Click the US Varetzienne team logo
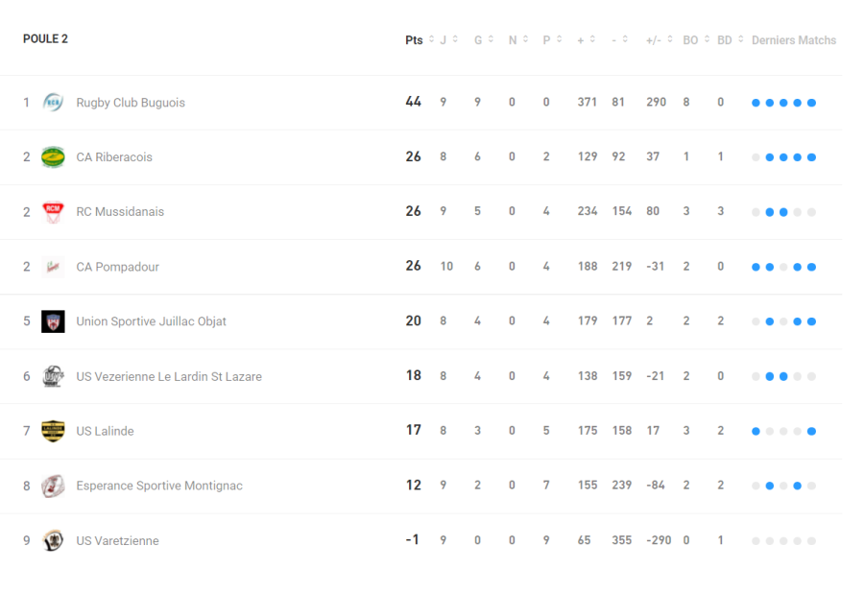The height and width of the screenshot is (593, 864). (x=53, y=540)
